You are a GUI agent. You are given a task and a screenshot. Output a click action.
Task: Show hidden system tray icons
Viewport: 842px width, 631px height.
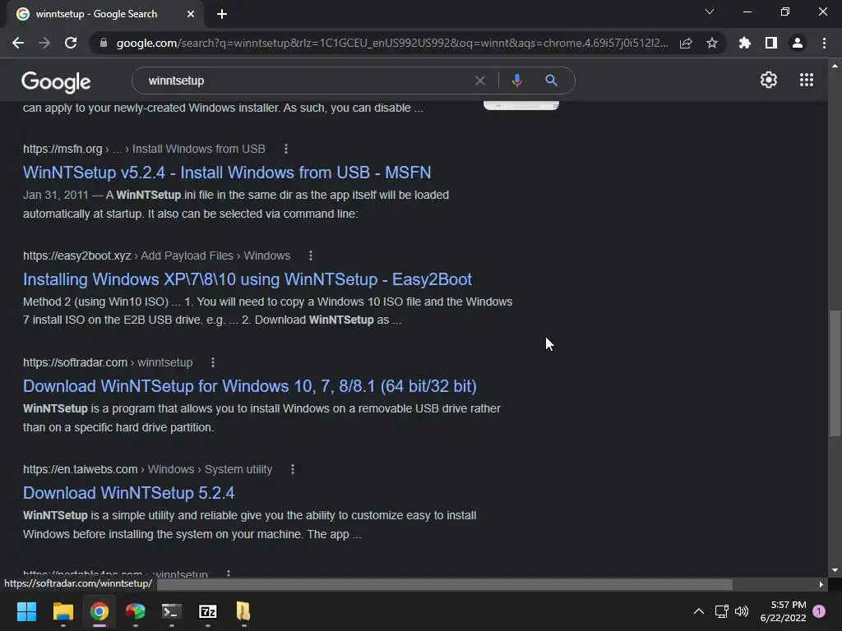click(699, 611)
